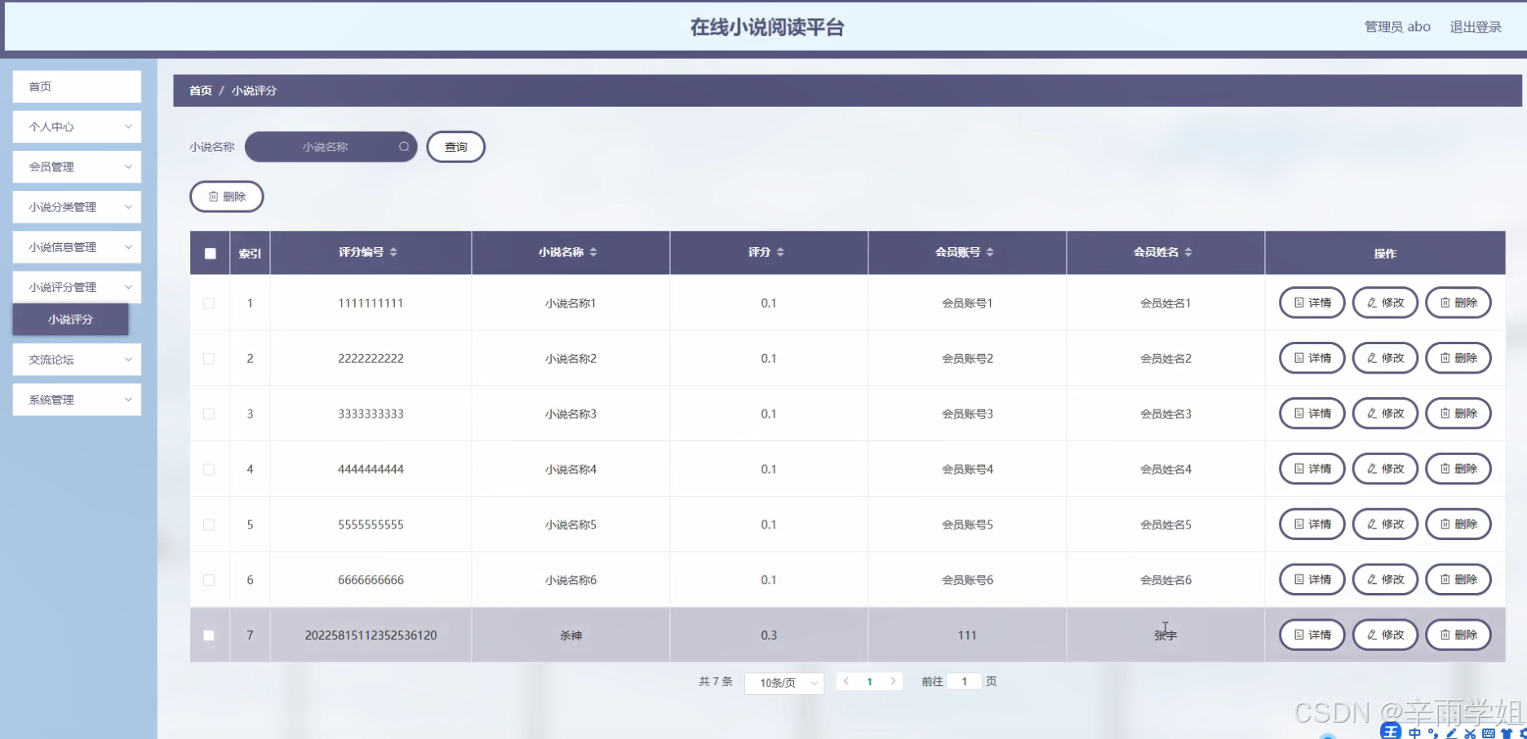
Task: Select the header select-all checkbox
Action: (x=210, y=253)
